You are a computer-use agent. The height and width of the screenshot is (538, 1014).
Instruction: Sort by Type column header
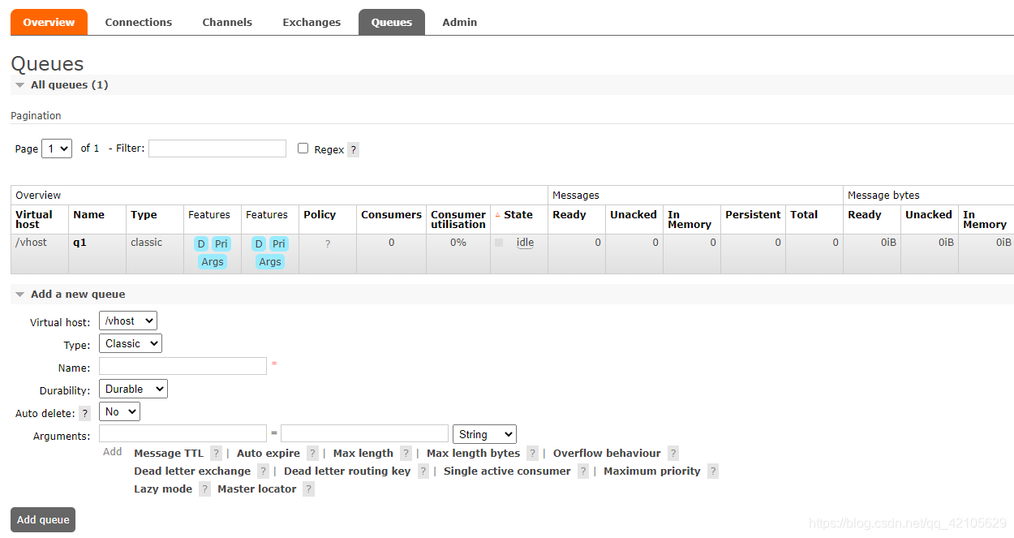coord(144,215)
